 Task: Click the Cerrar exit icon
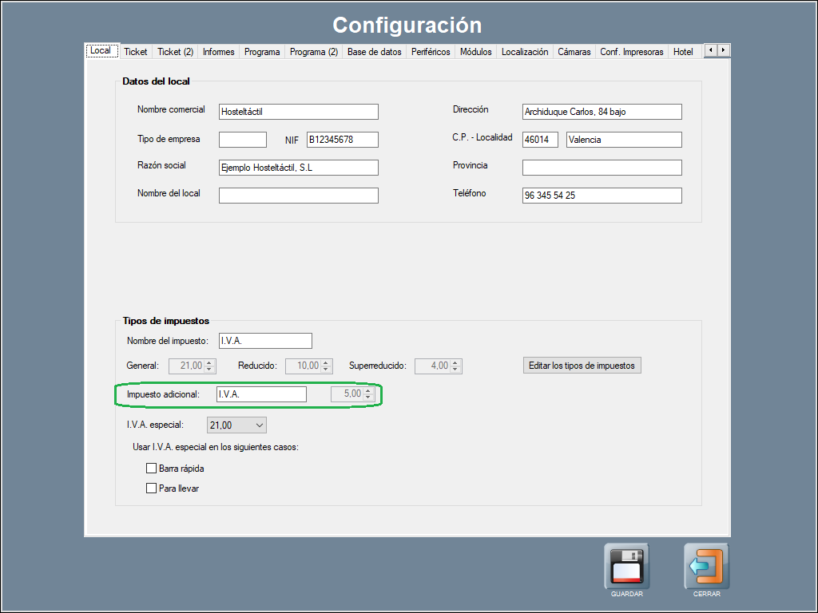coord(706,567)
